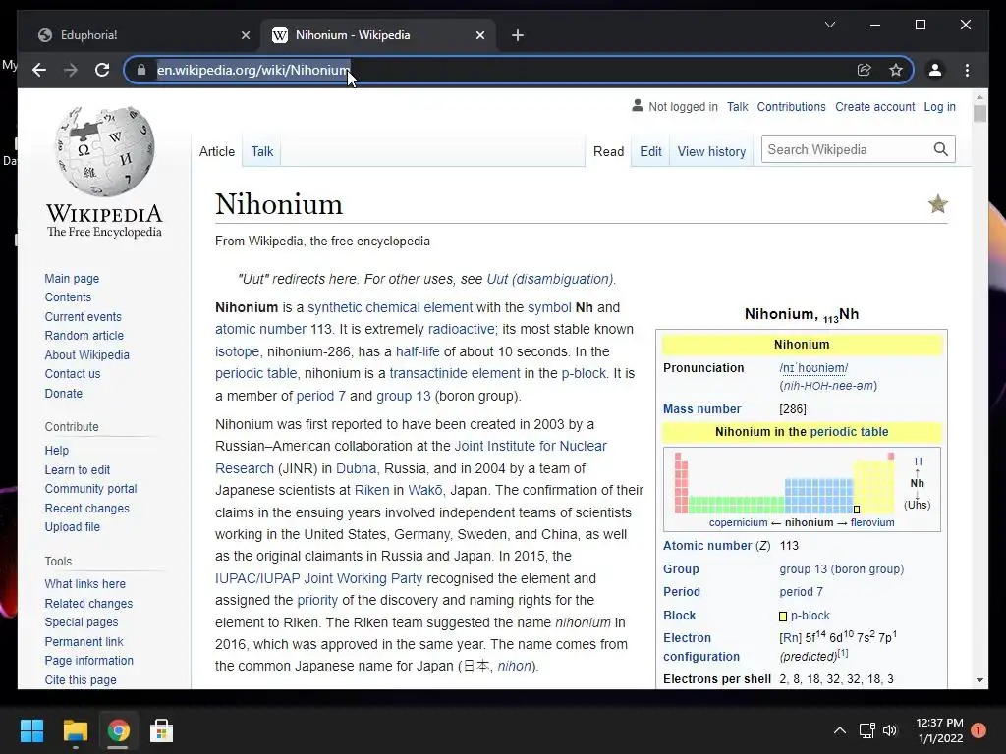Open Random article in the sidebar
This screenshot has width=1006, height=754.
tap(84, 336)
